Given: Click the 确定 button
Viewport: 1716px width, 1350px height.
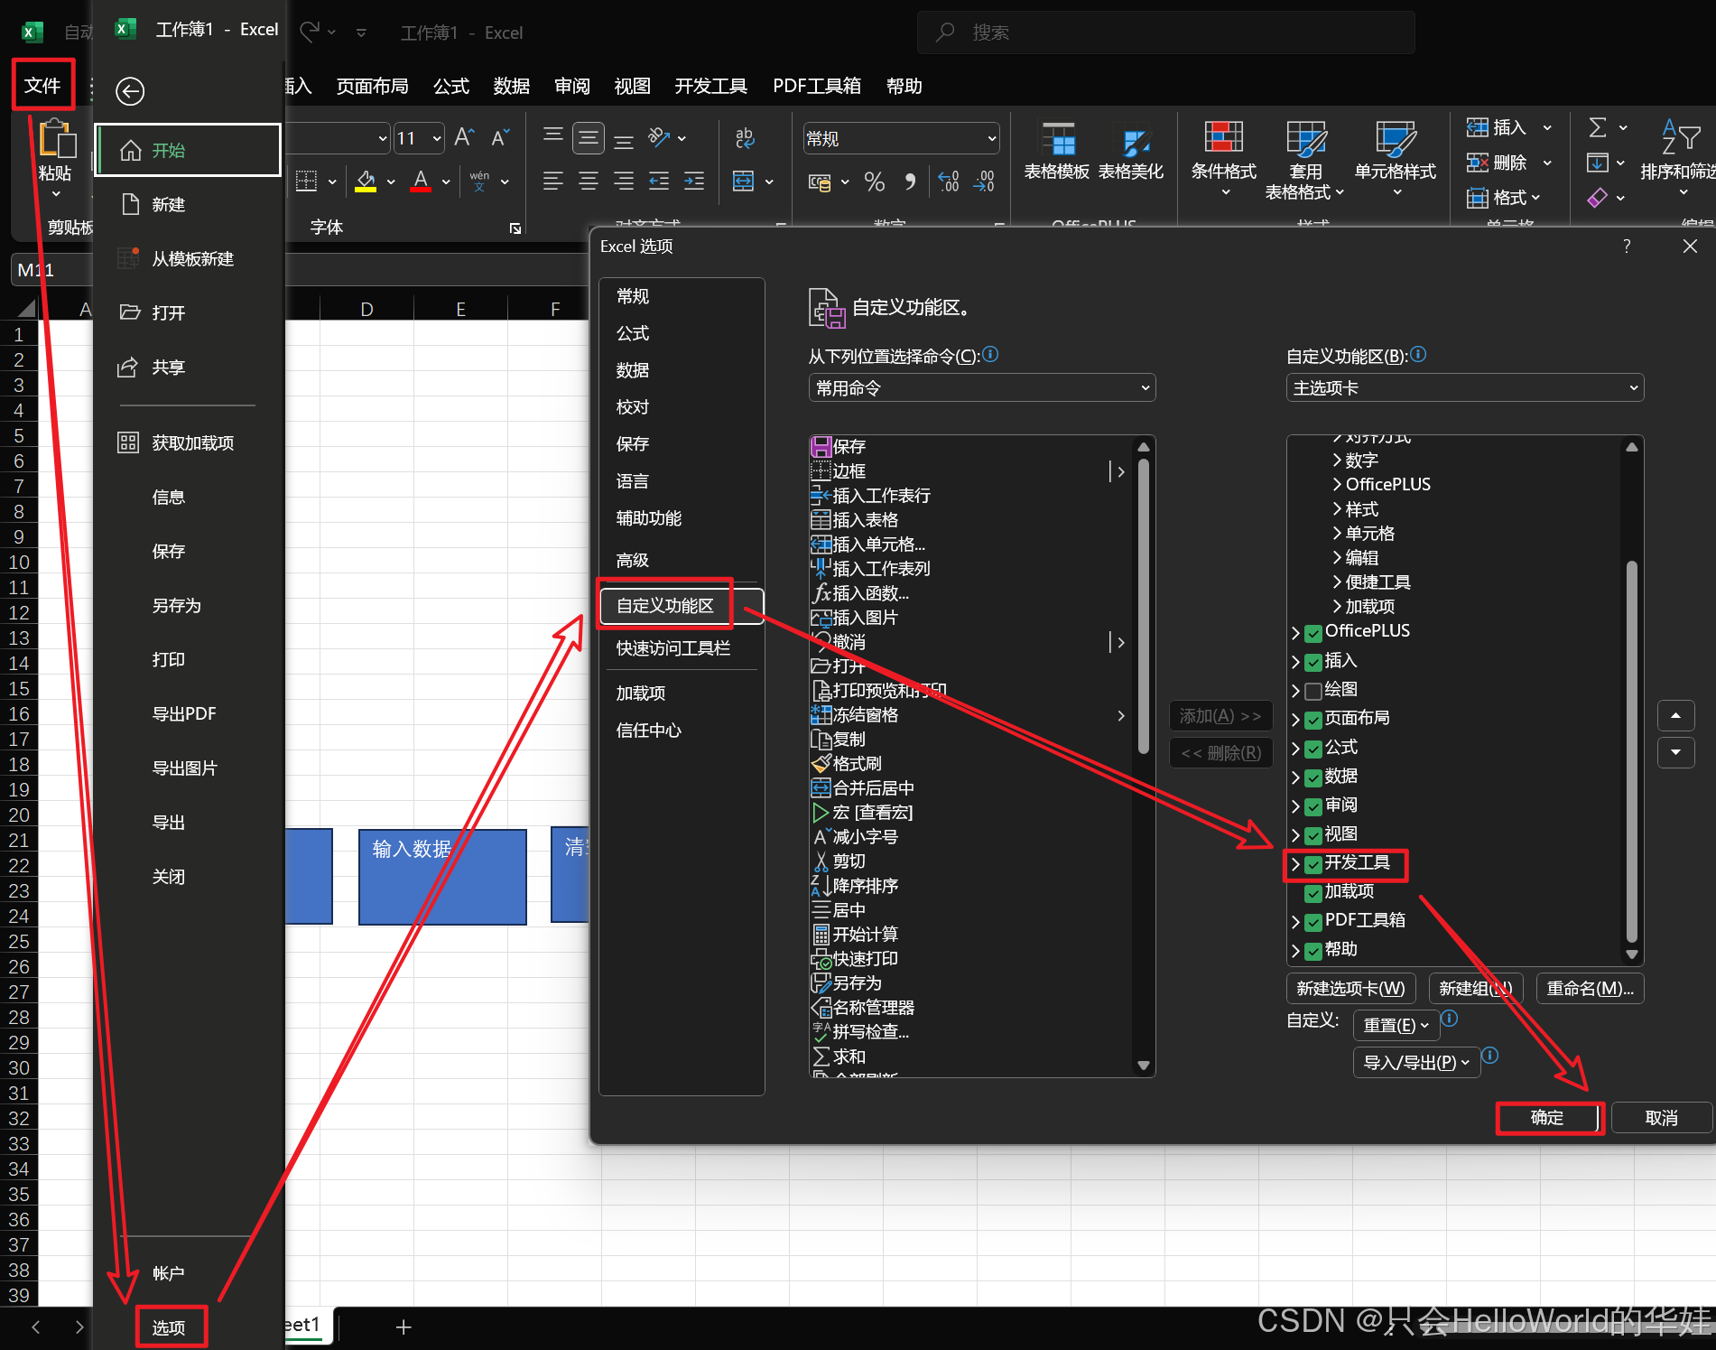Looking at the screenshot, I should click(x=1547, y=1117).
